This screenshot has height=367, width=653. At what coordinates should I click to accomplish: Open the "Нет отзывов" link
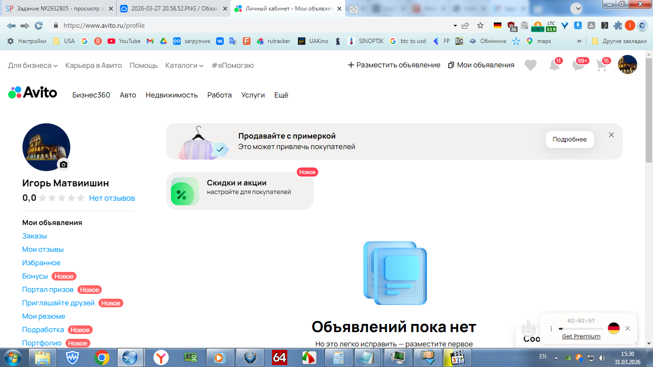(x=112, y=198)
